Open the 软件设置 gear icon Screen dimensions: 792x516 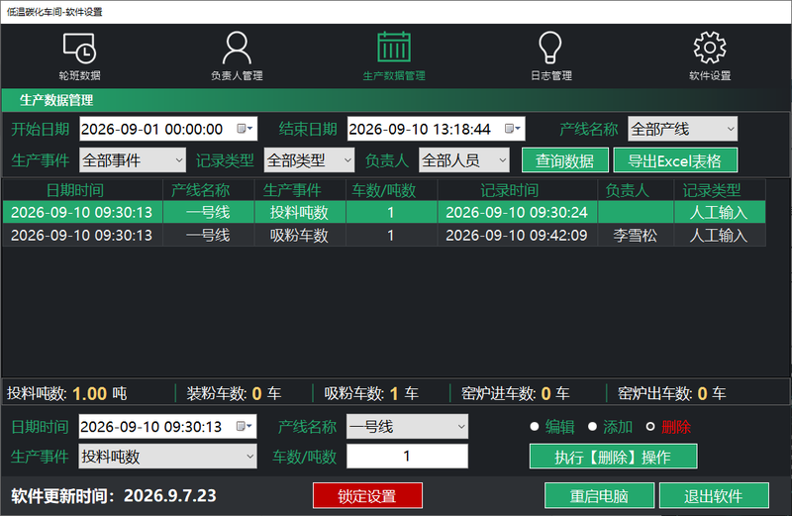(x=710, y=48)
